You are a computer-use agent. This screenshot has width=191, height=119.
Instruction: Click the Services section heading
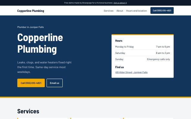tap(28, 111)
